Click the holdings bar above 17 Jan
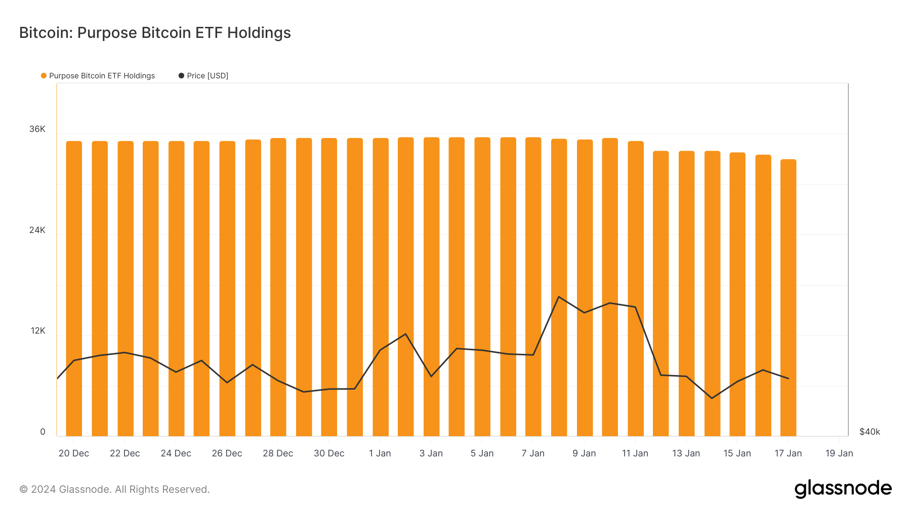The width and height of the screenshot is (911, 512). 788,253
